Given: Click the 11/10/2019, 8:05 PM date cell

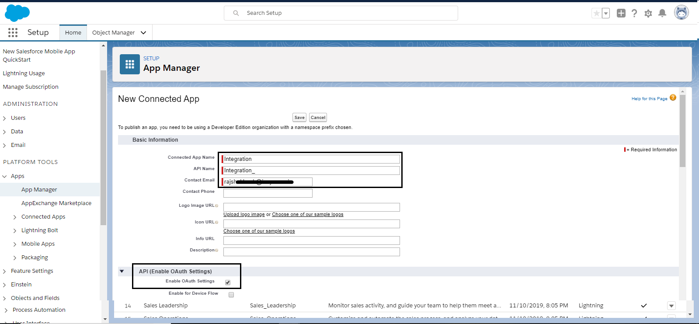Looking at the screenshot, I should click(539, 306).
